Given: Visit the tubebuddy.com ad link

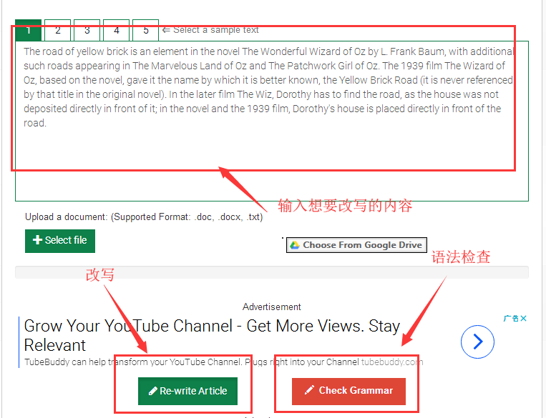Looking at the screenshot, I should [391, 362].
